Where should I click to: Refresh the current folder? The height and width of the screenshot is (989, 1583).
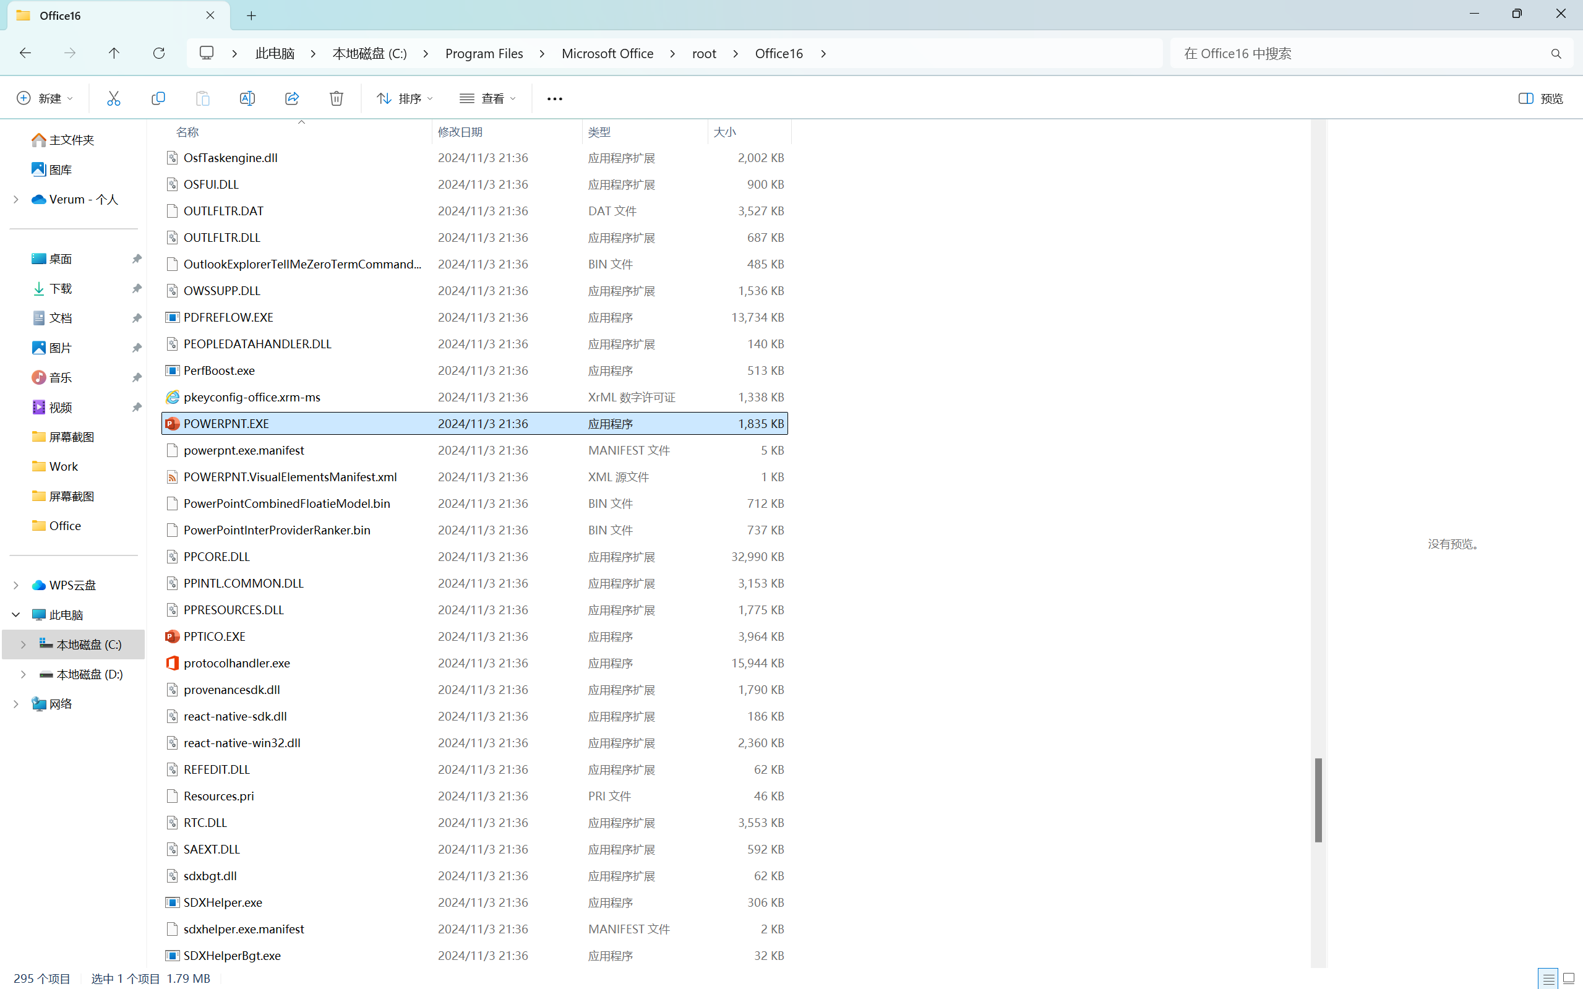click(159, 53)
